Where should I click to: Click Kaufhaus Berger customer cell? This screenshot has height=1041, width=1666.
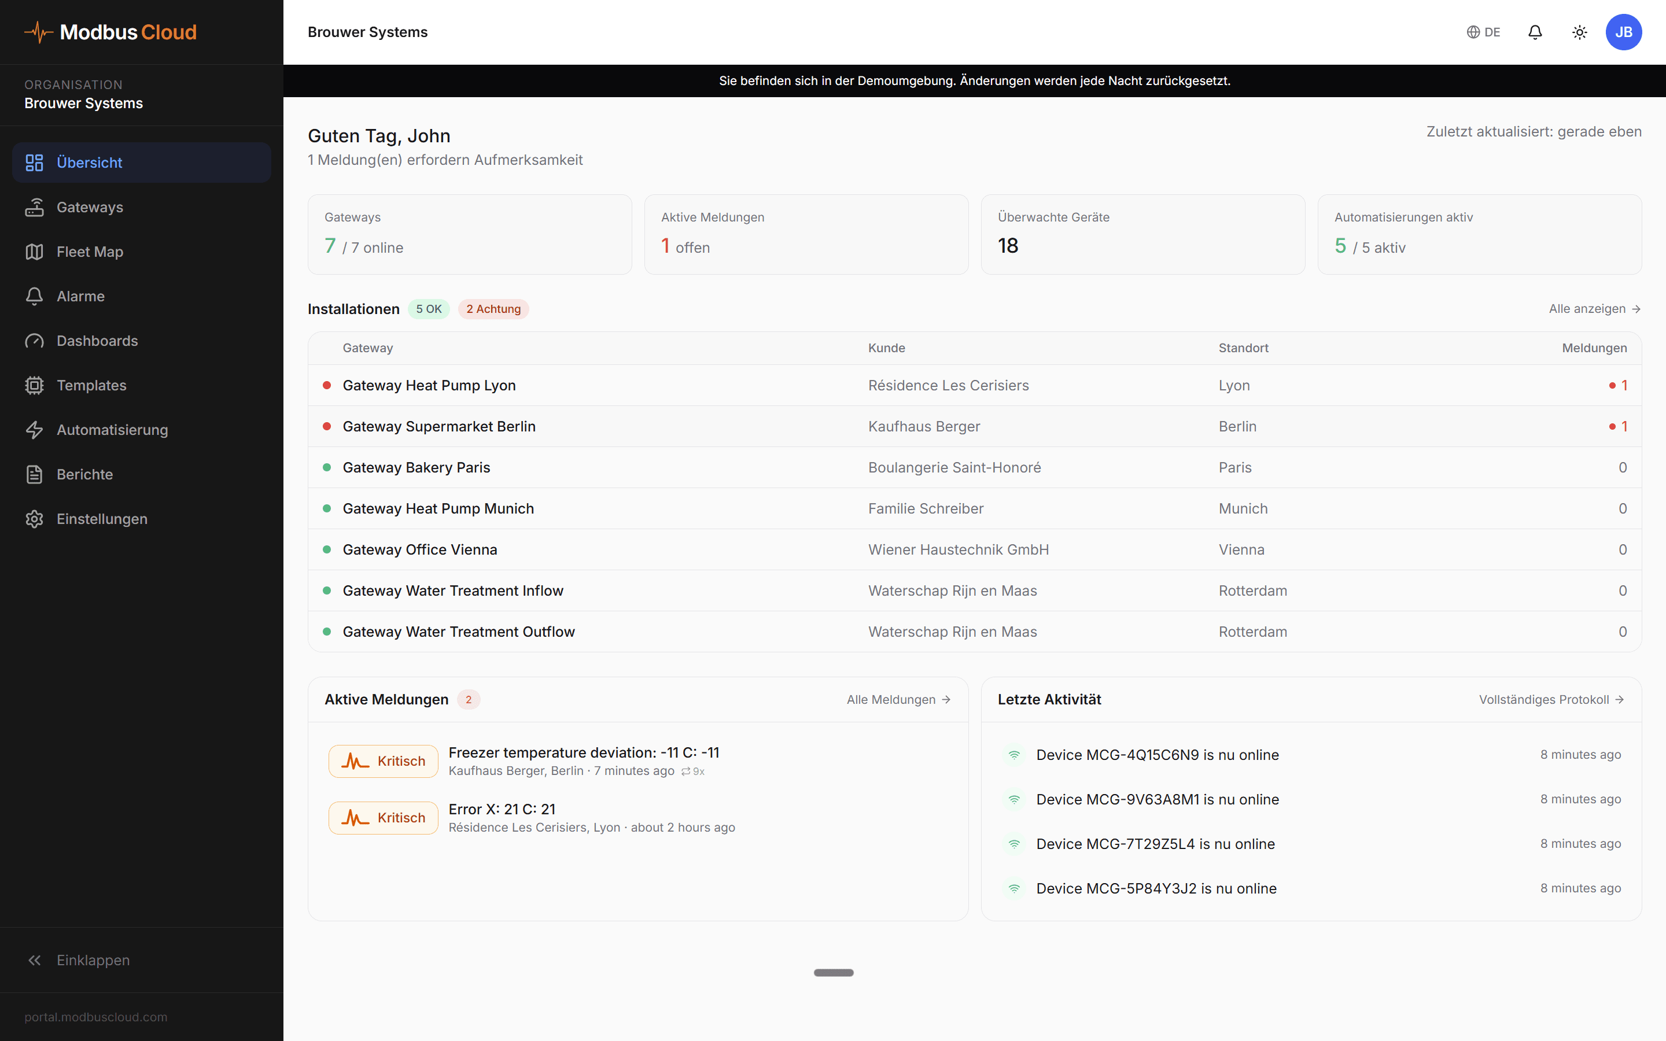(x=924, y=426)
